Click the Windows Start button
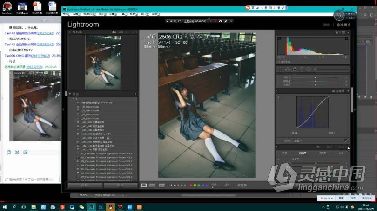The width and height of the screenshot is (377, 211). pos(5,207)
